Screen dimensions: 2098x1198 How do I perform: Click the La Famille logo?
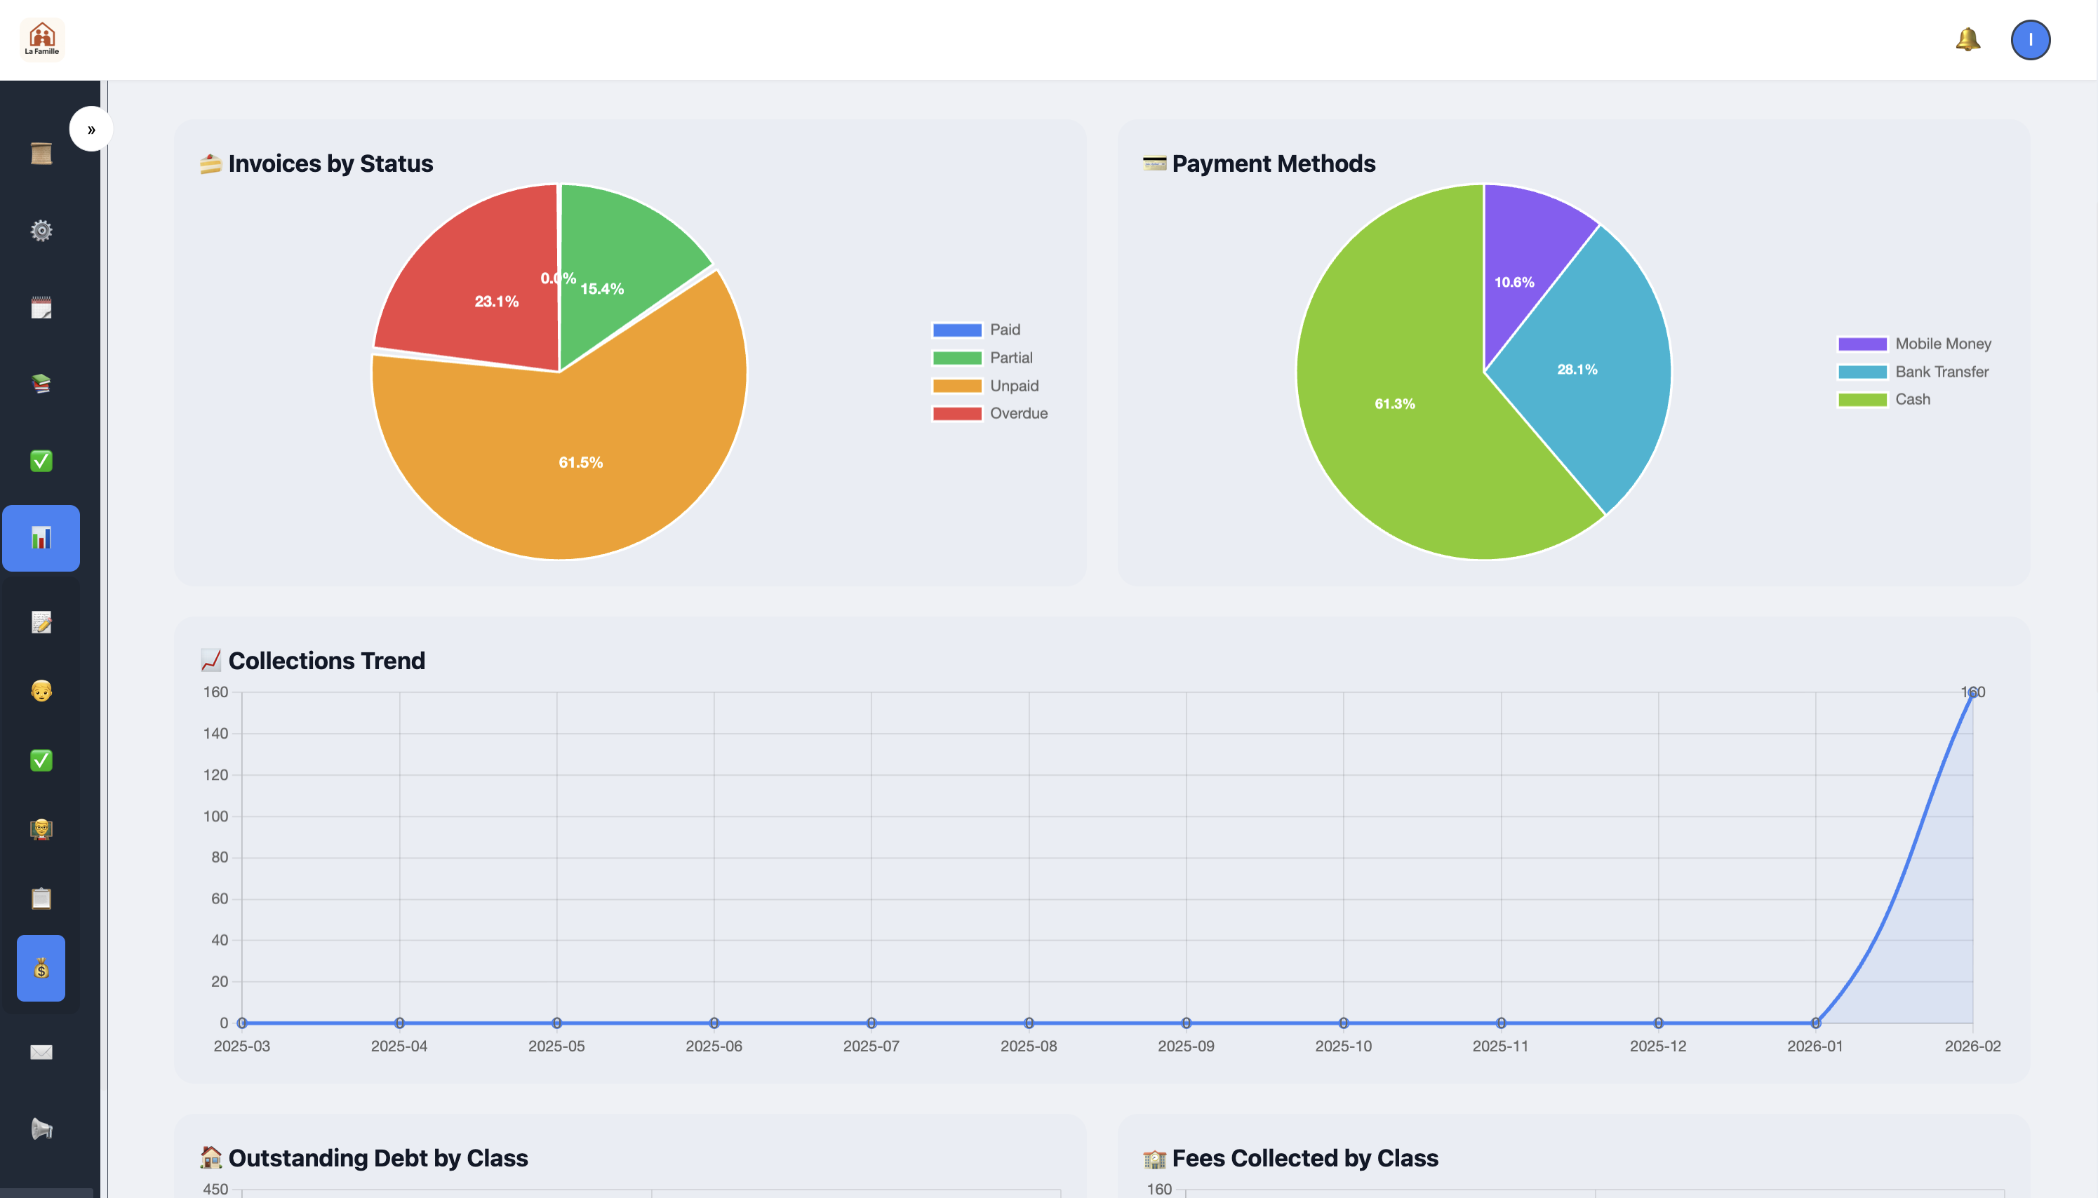click(x=42, y=39)
